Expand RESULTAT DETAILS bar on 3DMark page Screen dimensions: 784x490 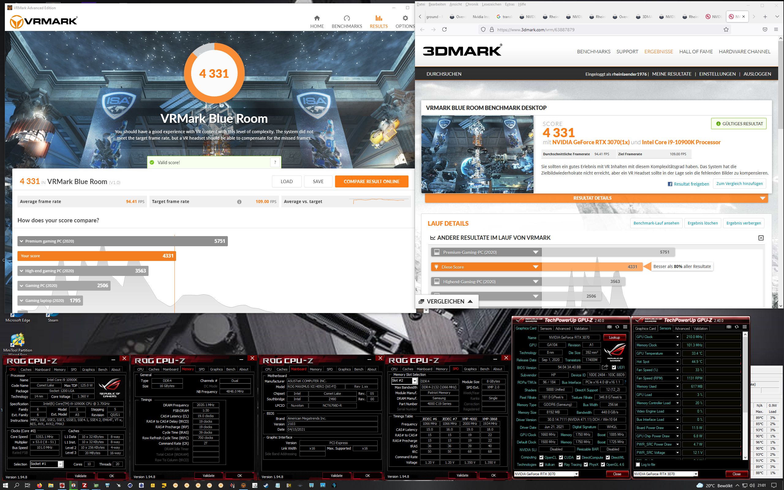[596, 198]
